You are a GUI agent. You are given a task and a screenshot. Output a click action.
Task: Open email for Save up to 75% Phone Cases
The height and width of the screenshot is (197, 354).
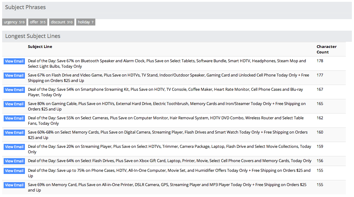coord(14,171)
